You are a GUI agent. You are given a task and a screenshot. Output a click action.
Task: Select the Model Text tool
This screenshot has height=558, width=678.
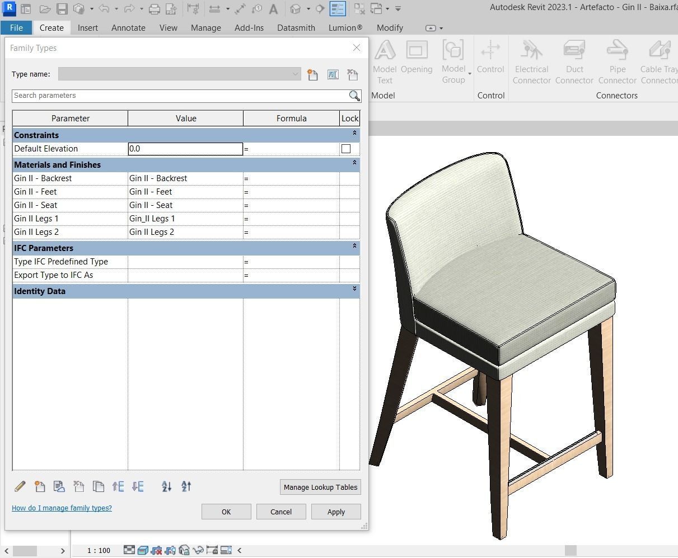pyautogui.click(x=385, y=62)
